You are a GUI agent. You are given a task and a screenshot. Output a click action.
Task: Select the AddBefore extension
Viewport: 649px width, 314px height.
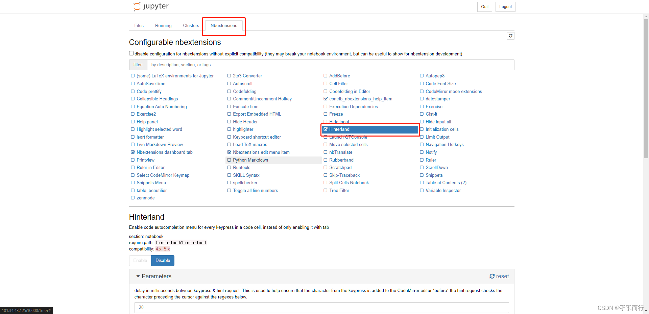pos(339,76)
